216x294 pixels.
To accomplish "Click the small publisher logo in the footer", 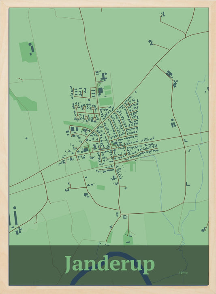I will click(184, 273).
